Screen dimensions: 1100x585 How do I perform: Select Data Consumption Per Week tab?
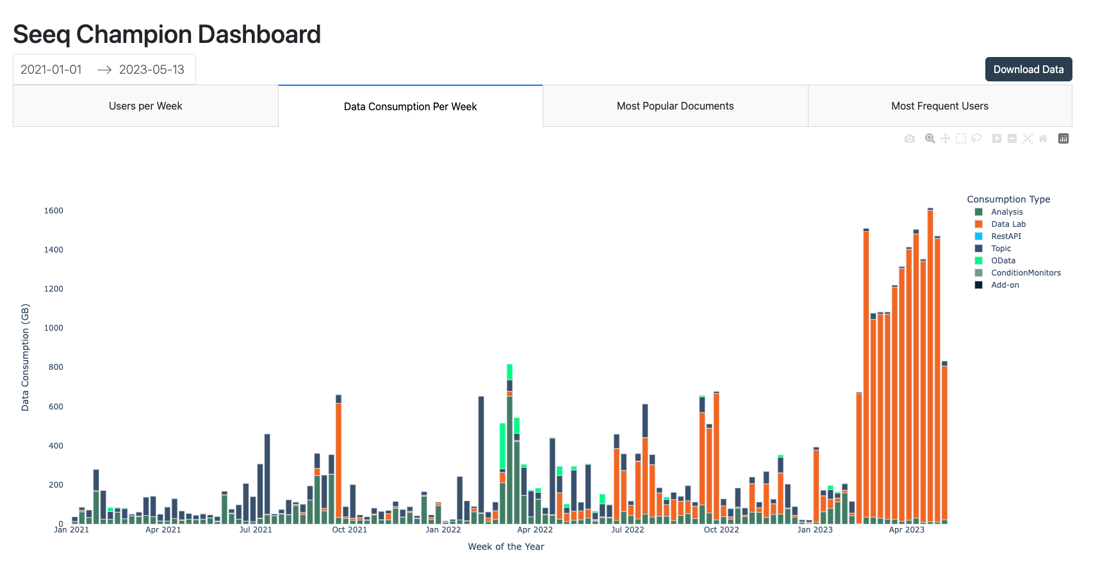point(411,106)
